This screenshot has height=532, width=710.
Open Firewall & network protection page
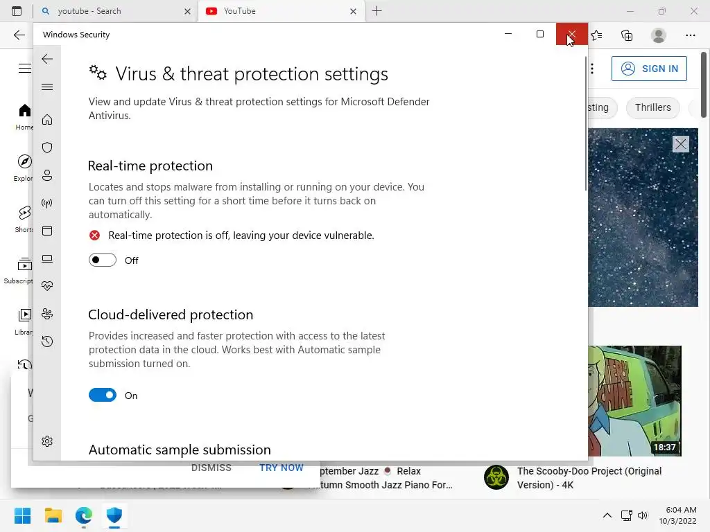coord(47,203)
